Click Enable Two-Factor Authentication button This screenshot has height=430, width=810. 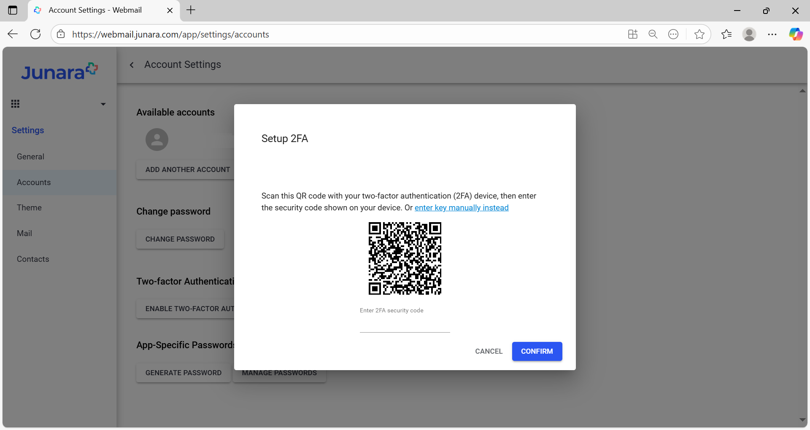pyautogui.click(x=185, y=309)
